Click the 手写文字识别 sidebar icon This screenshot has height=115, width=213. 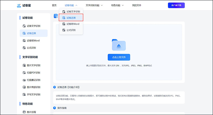(x=24, y=95)
